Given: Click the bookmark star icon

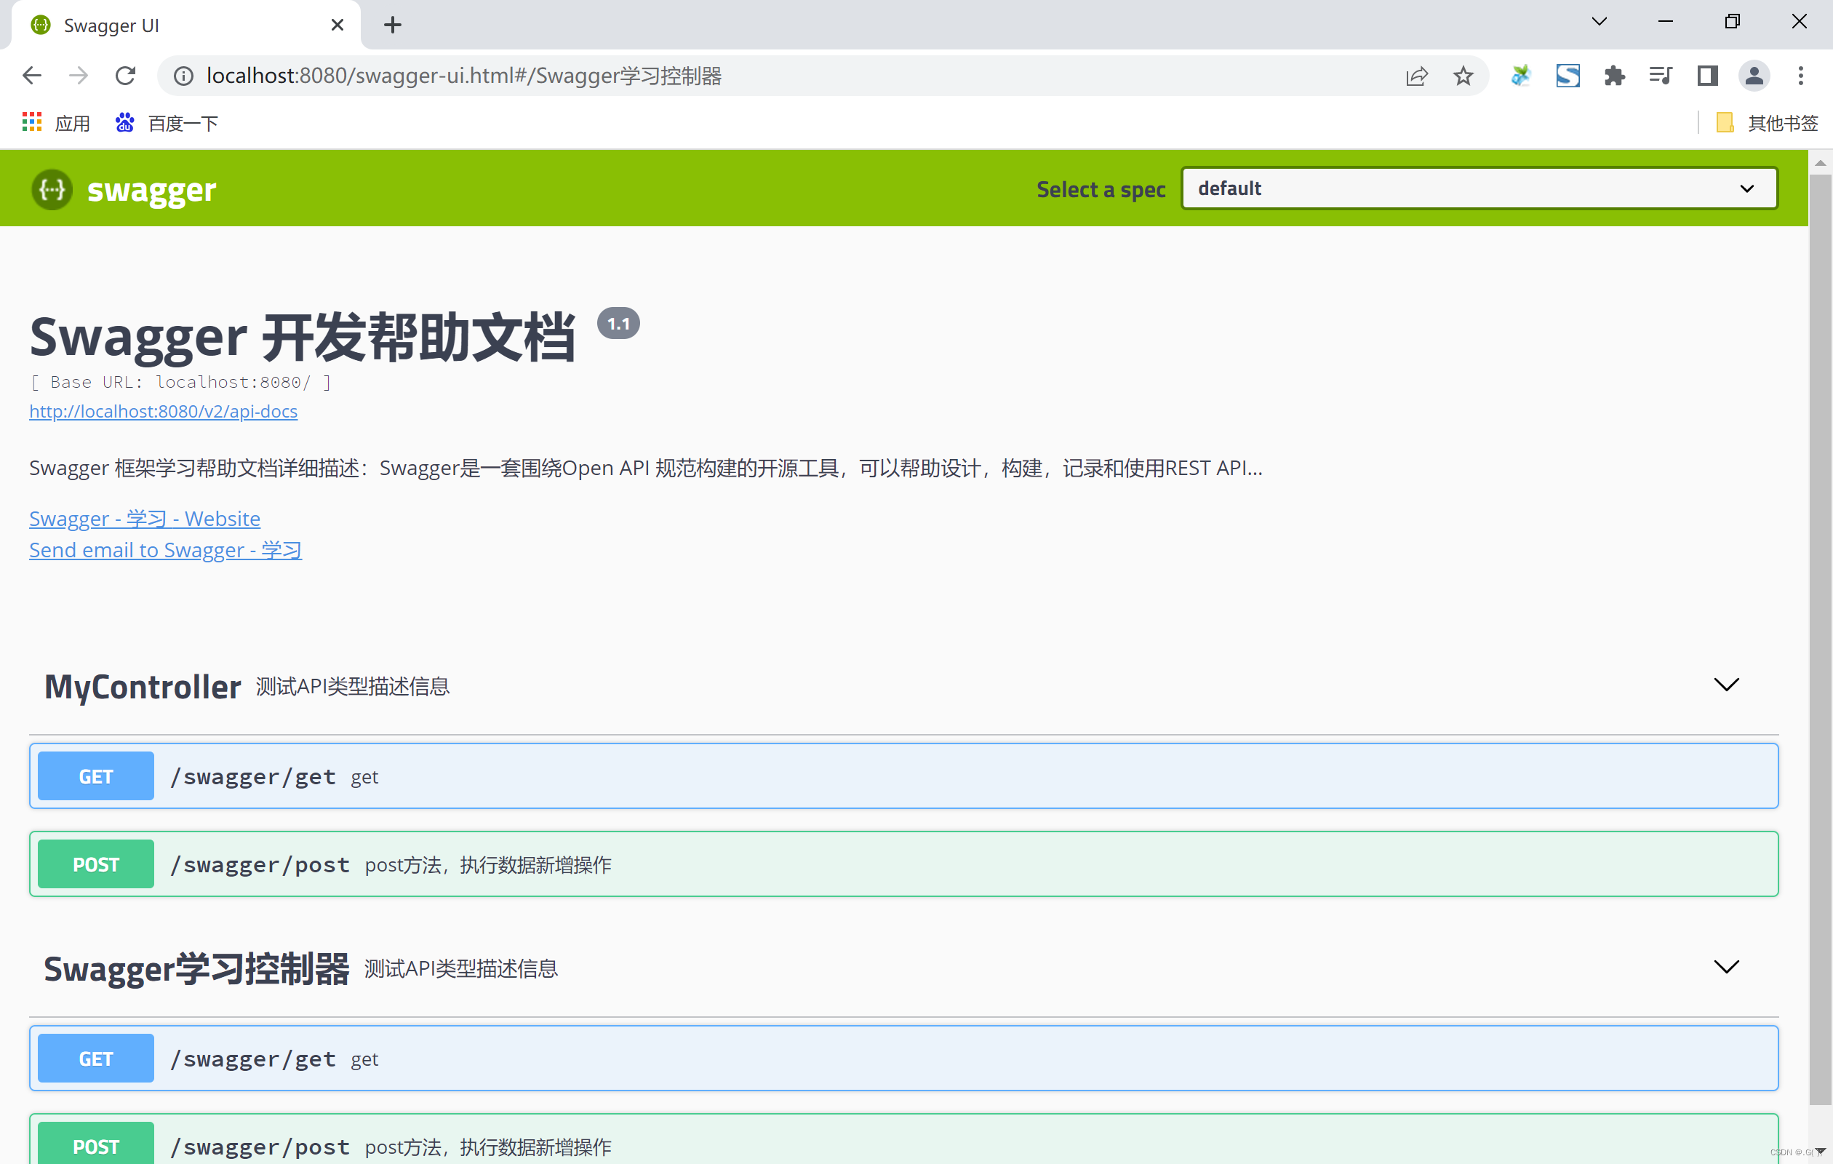Looking at the screenshot, I should click(x=1462, y=76).
